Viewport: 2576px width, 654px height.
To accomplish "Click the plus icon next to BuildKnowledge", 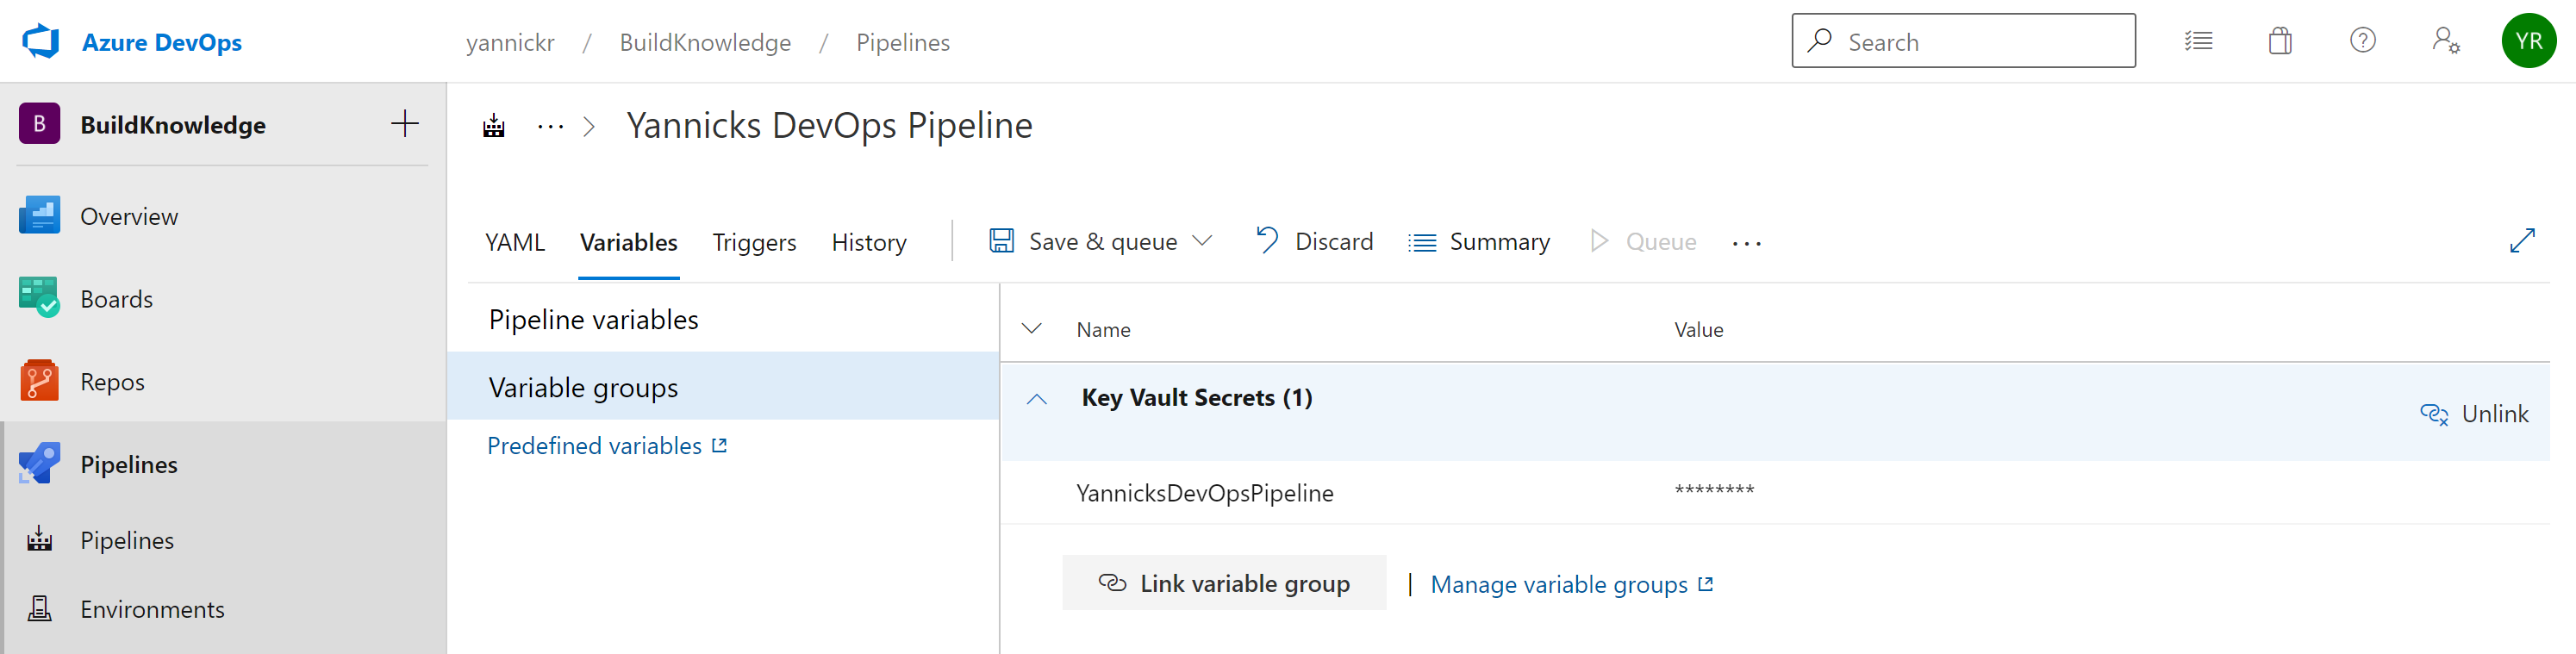I will coord(405,124).
